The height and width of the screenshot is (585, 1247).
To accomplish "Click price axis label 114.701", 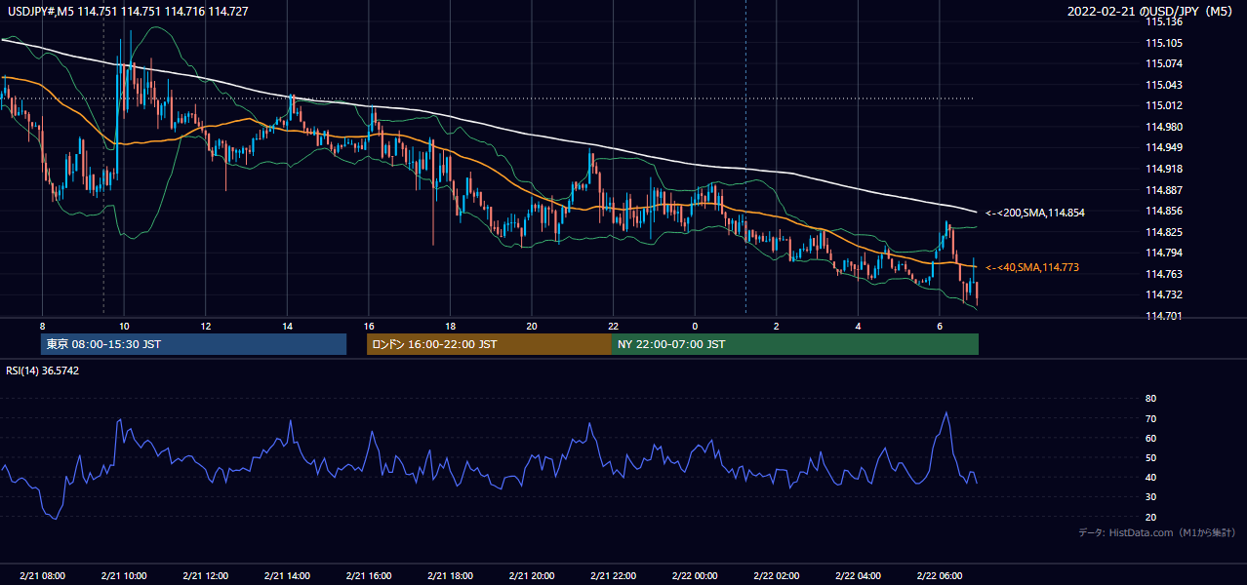I will click(x=1164, y=316).
